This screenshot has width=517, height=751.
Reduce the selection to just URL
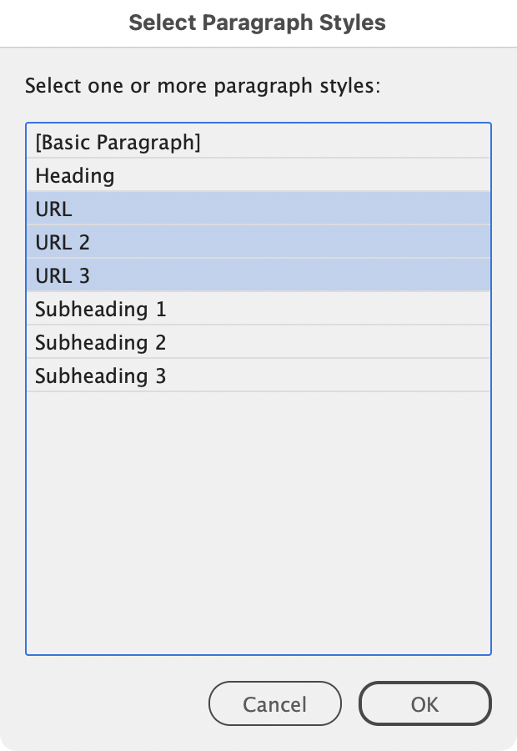(258, 209)
